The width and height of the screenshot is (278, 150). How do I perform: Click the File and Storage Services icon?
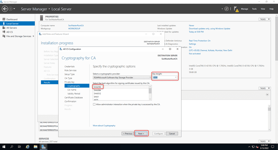point(4,36)
